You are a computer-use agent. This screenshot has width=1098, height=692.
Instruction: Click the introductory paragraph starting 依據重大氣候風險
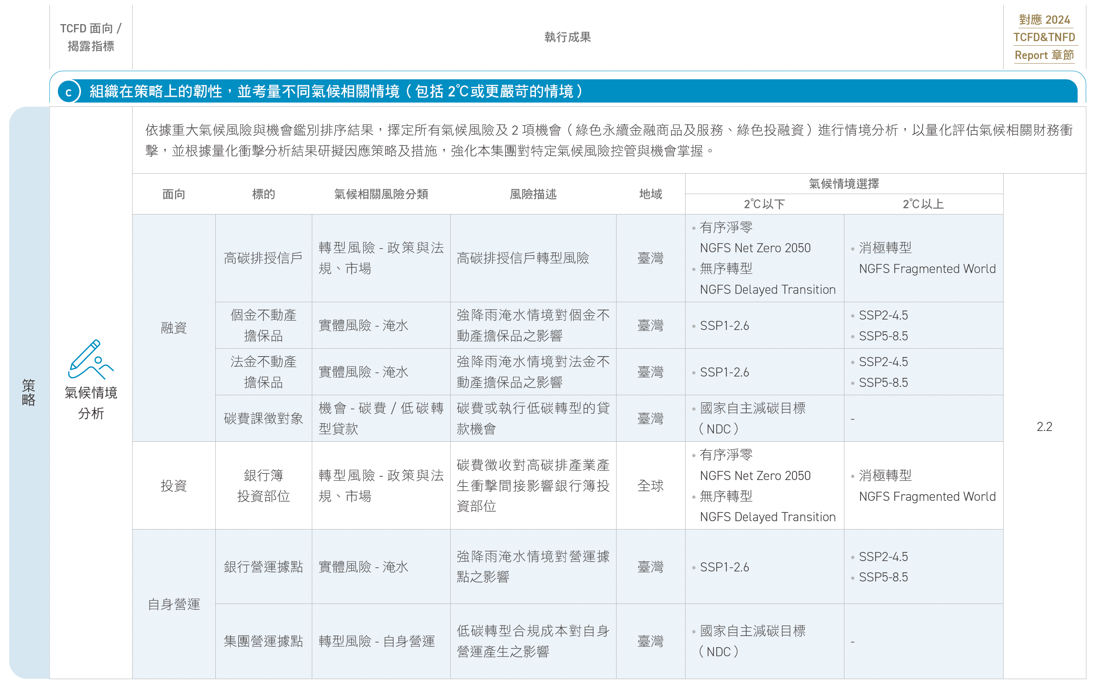609,140
